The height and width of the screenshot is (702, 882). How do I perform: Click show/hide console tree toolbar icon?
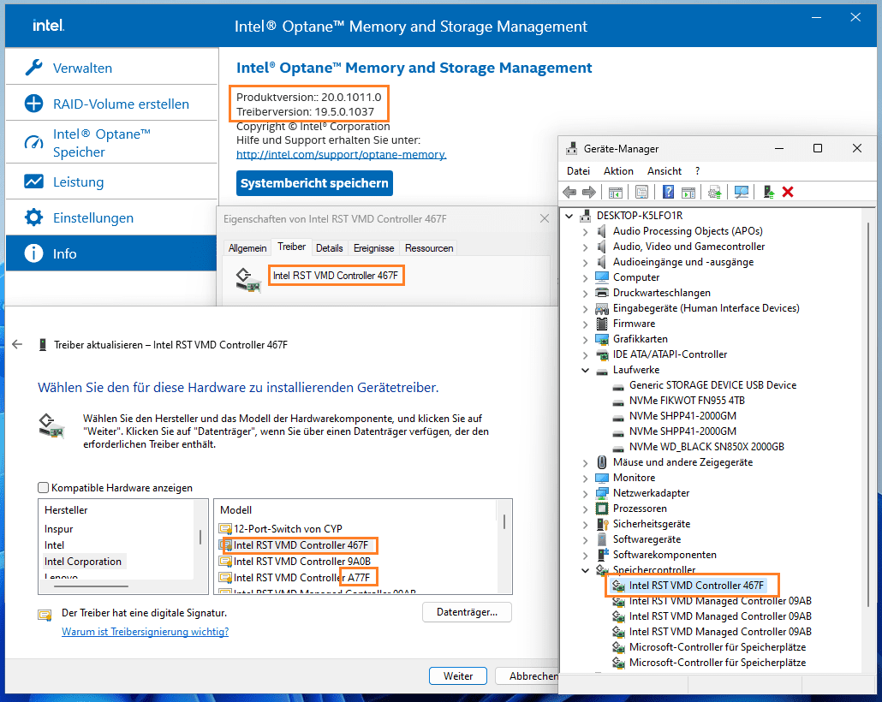tap(616, 193)
